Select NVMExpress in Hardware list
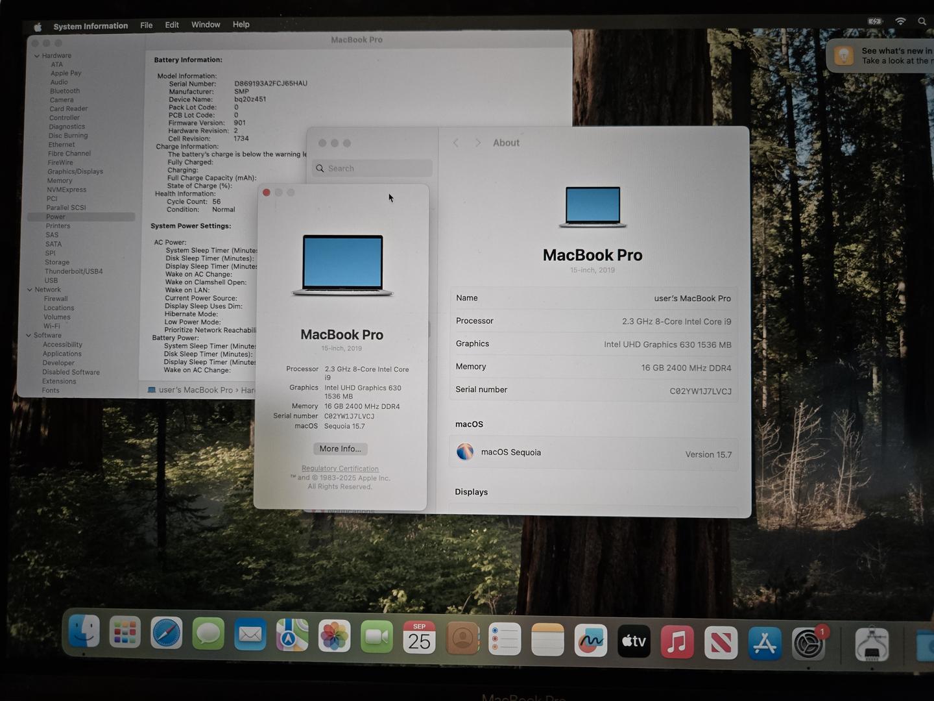 tap(66, 190)
